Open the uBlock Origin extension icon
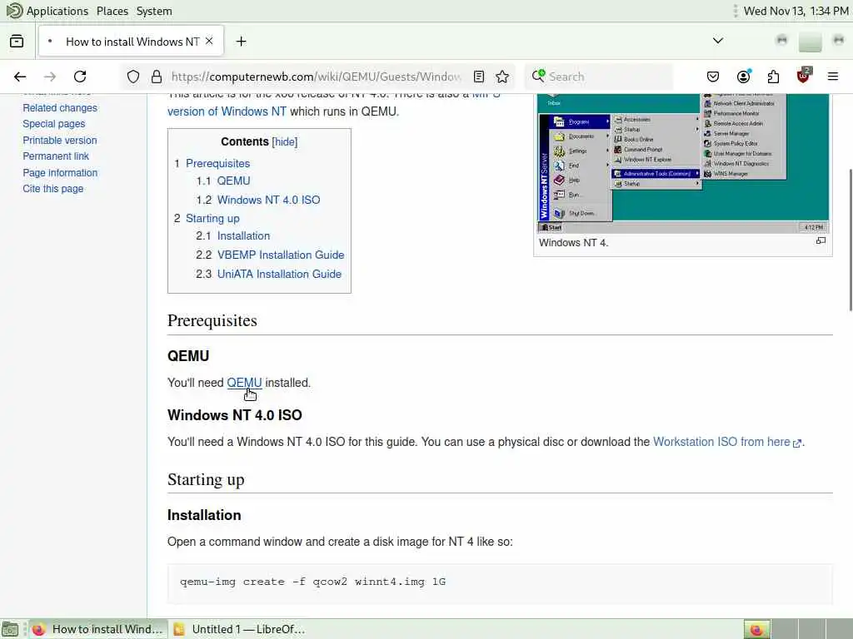This screenshot has width=853, height=639. click(804, 76)
